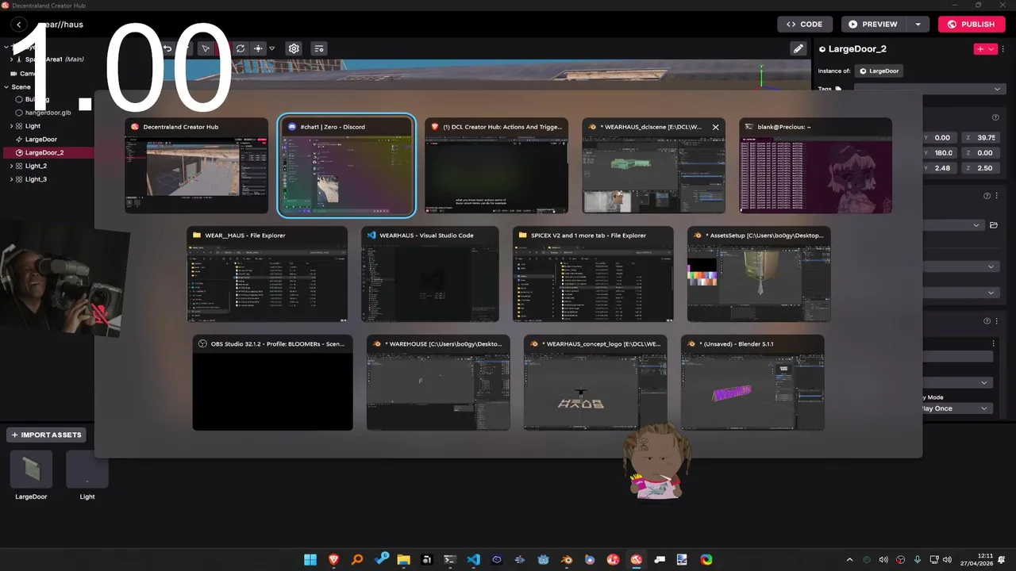
Task: Open Decentraland Creator Hub taskbar icon
Action: point(637,560)
